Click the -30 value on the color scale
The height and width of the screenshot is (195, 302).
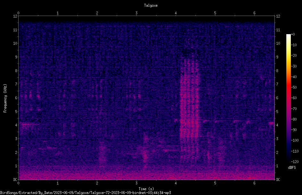(294, 66)
